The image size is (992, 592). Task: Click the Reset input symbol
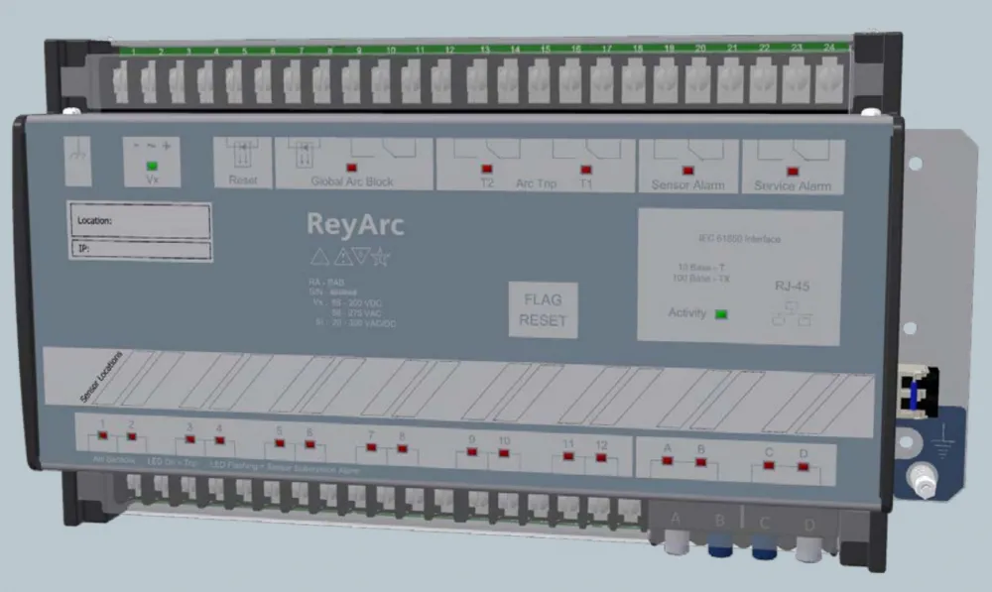click(243, 154)
